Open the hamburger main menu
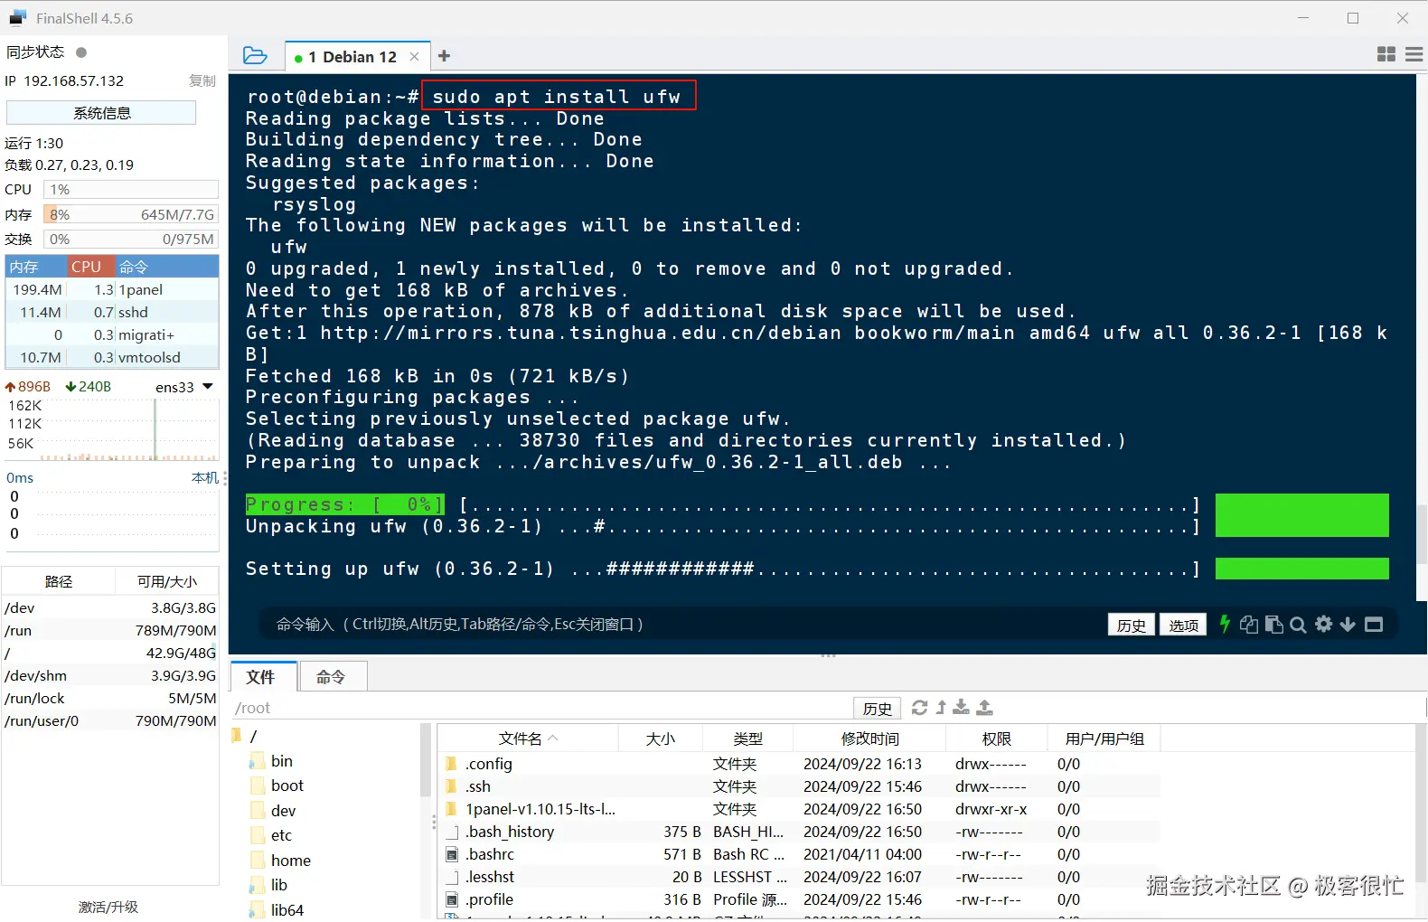Viewport: 1428px width, 922px height. pyautogui.click(x=1414, y=54)
